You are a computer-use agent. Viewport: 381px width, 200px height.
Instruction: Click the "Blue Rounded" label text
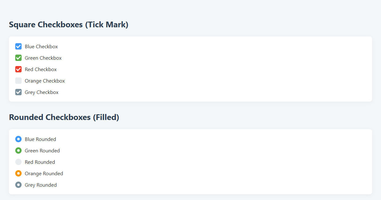tap(40, 139)
